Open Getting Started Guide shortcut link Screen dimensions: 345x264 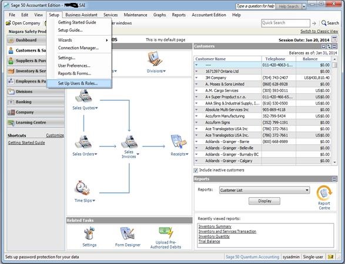point(26,143)
